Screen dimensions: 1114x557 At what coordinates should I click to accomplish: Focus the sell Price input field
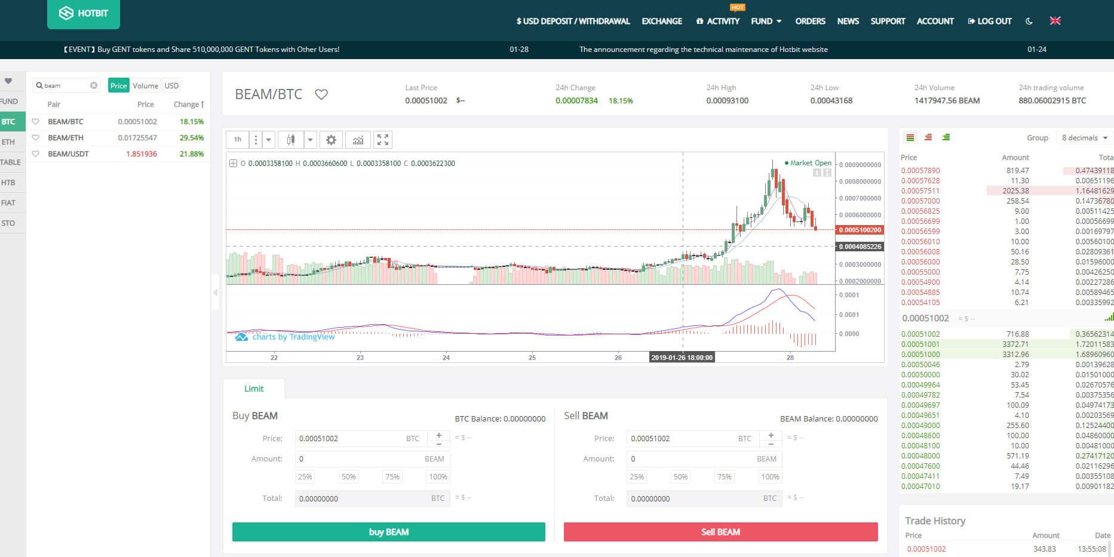click(x=693, y=439)
